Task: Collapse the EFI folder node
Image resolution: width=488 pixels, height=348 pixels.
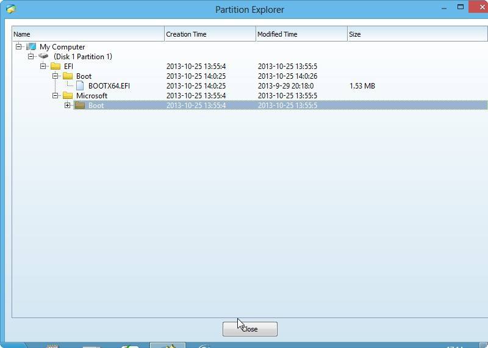Action: click(43, 67)
